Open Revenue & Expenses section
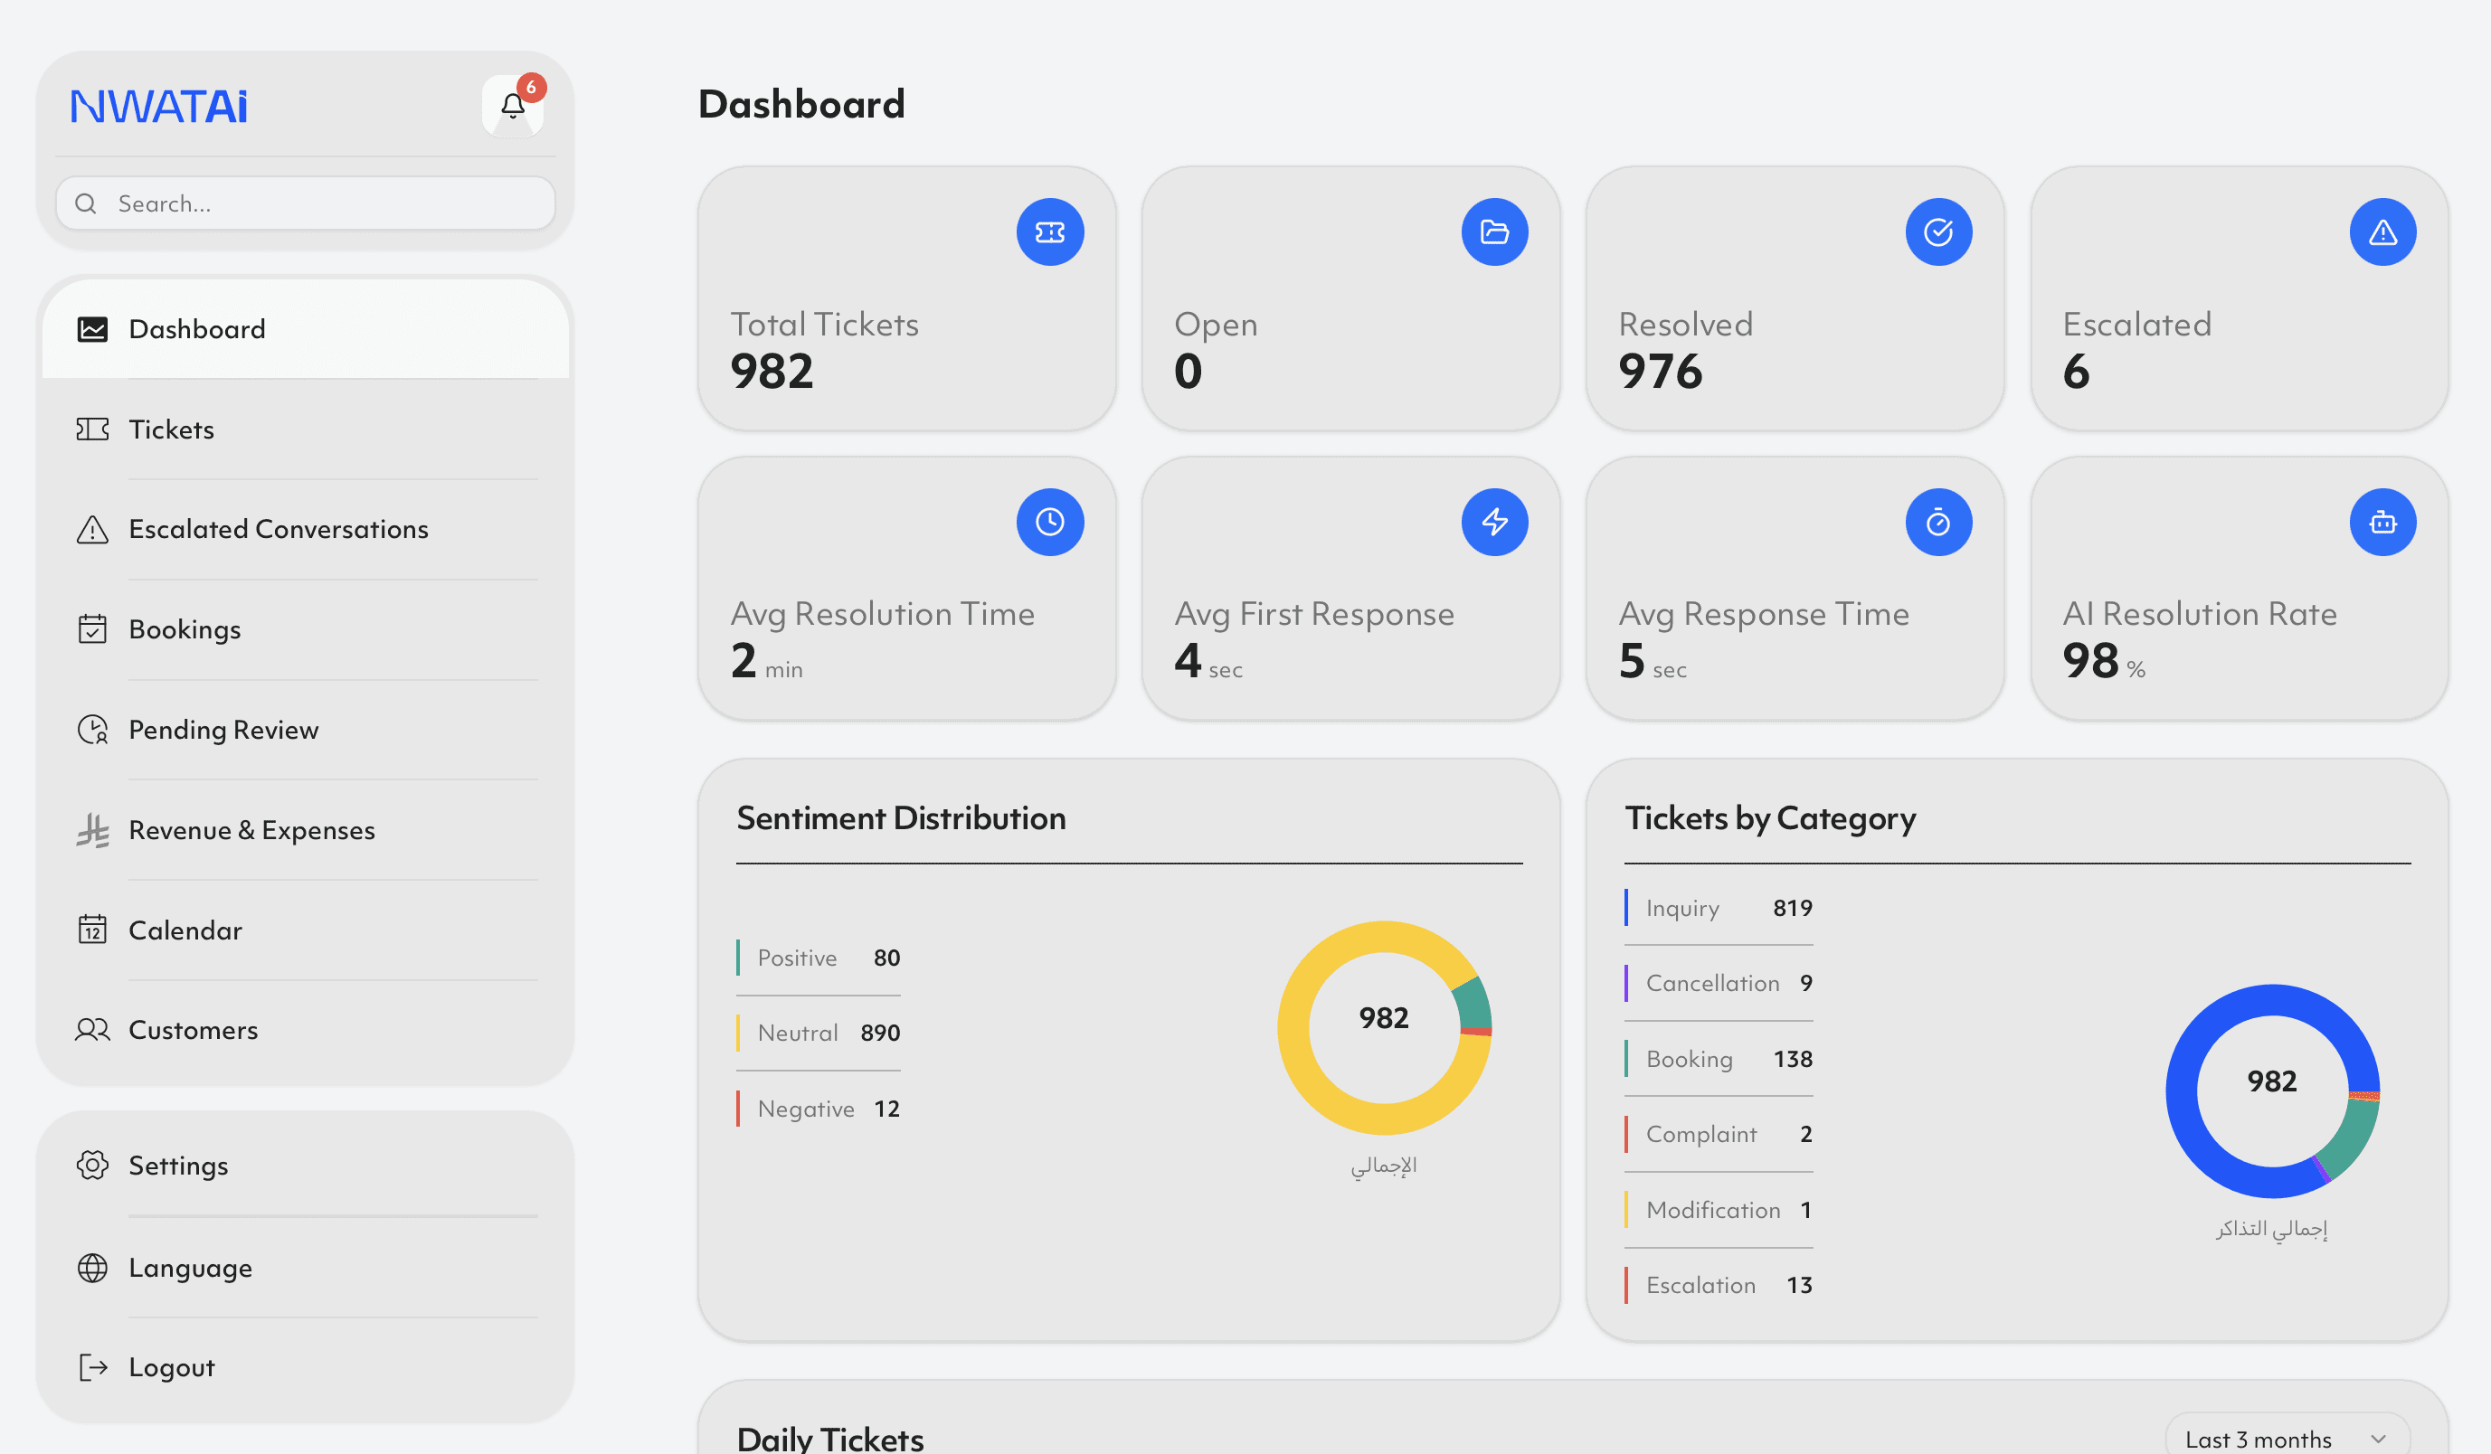Viewport: 2491px width, 1454px height. coord(251,830)
